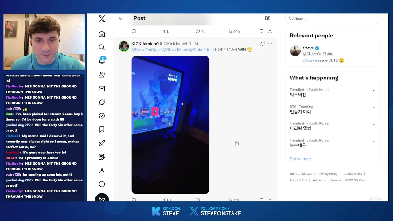Open more options for 민윤기 머리 trend
This screenshot has width=393, height=221.
point(373,107)
